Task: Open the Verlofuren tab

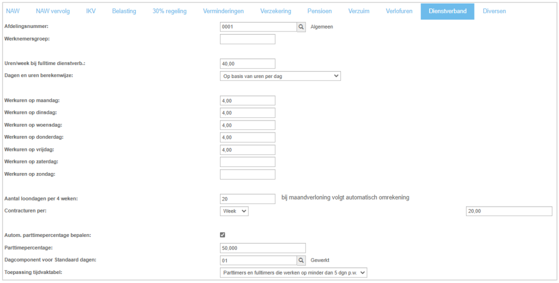Action: (399, 11)
